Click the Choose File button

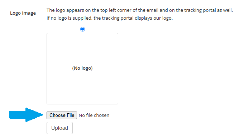pos(62,115)
